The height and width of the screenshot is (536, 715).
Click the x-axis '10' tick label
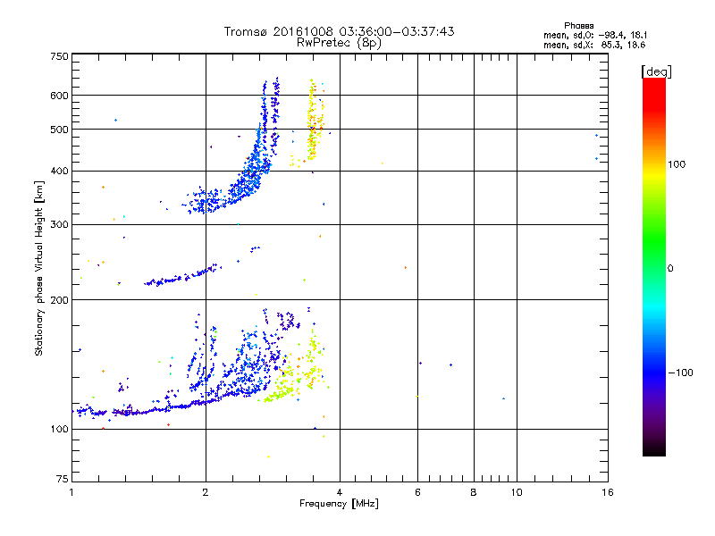click(517, 492)
